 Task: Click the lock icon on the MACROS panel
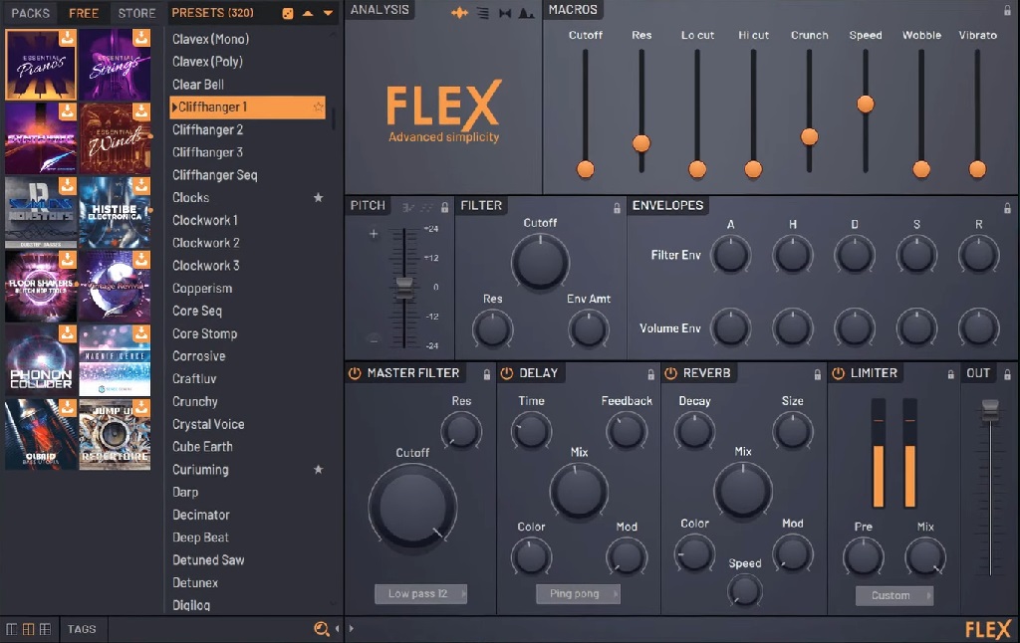pos(1009,10)
